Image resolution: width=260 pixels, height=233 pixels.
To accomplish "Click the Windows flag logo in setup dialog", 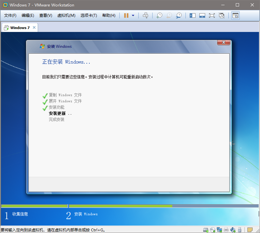I will tap(42, 46).
